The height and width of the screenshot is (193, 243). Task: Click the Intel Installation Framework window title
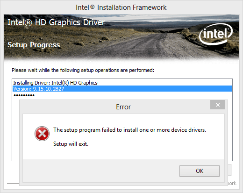tap(121, 7)
